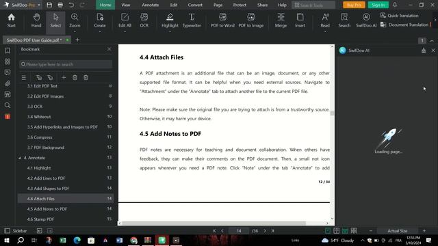Save the document via toolbar icon

(49, 5)
